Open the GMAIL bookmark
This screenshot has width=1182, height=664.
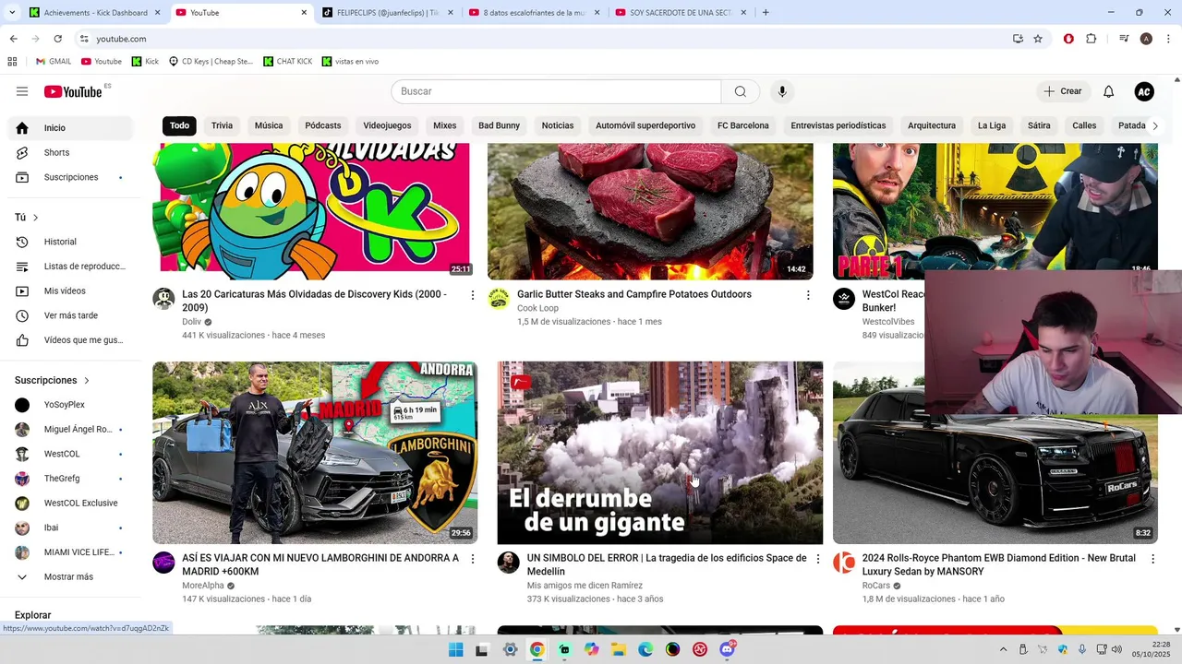54,62
